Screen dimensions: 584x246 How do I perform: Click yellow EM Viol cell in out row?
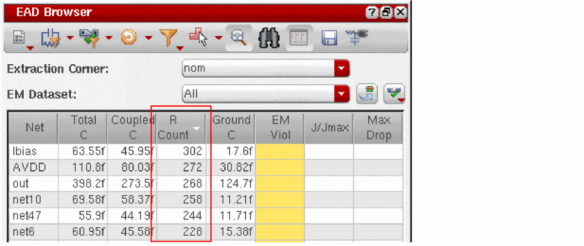point(280,184)
